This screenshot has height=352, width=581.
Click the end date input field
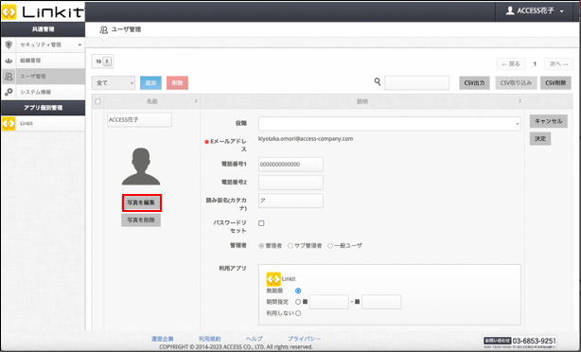pyautogui.click(x=381, y=302)
